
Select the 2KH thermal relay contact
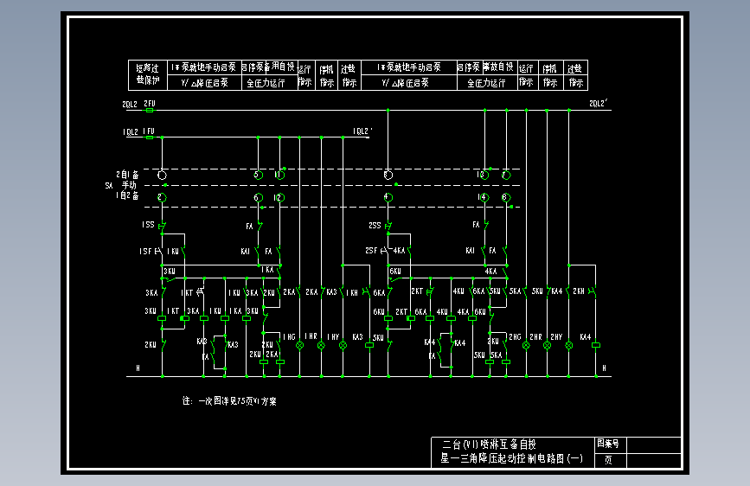pos(593,291)
